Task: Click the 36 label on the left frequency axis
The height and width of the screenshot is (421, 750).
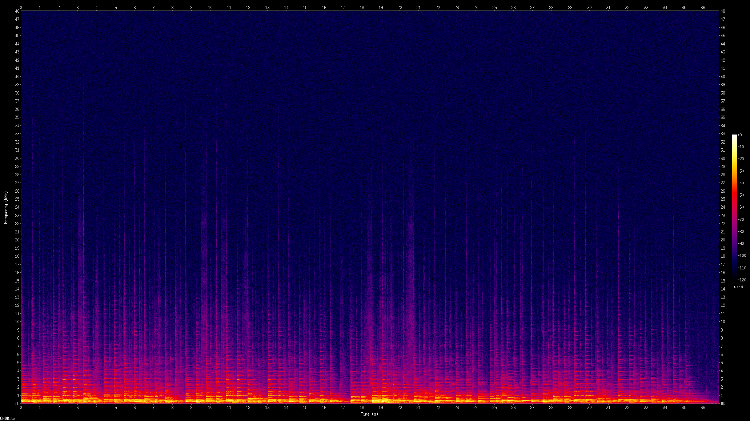Action: [17, 109]
